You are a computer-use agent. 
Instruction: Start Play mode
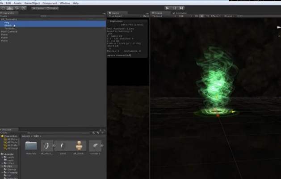point(168,8)
